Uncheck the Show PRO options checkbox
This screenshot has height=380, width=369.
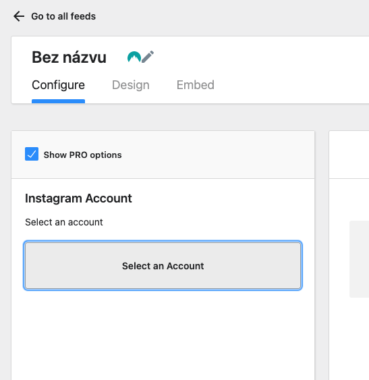(x=32, y=154)
